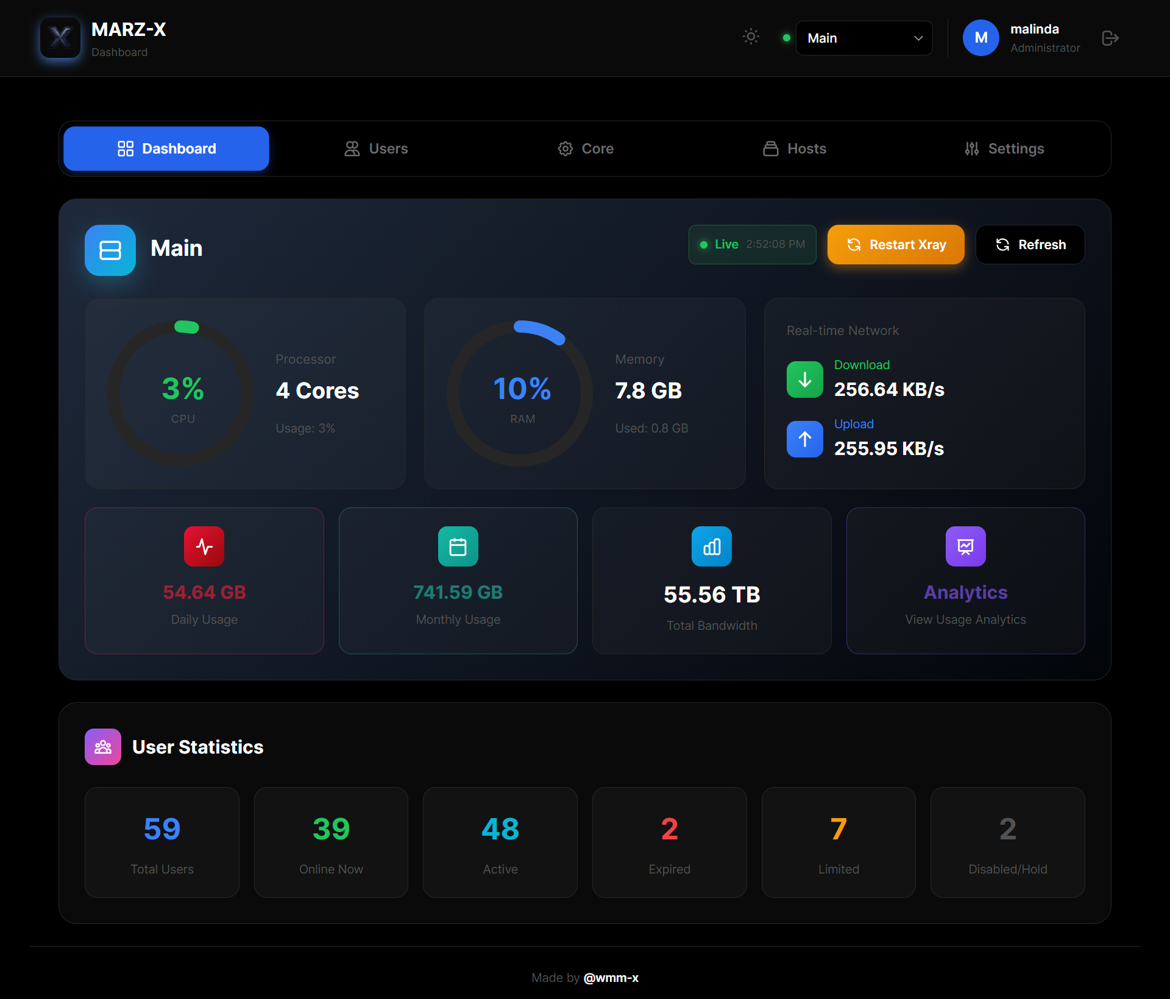The width and height of the screenshot is (1170, 999).
Task: Click the Daily Usage pulse icon
Action: pos(204,546)
